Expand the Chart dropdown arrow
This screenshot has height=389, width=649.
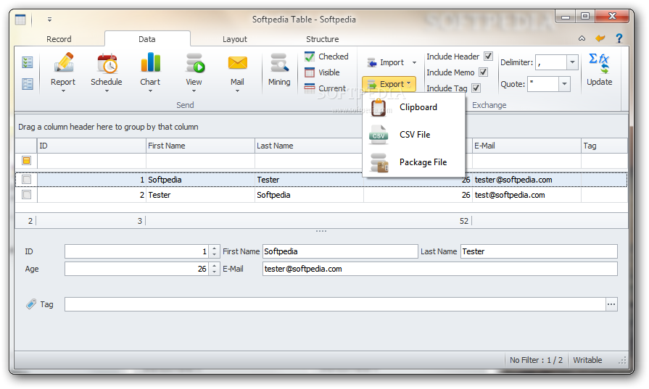pos(150,91)
